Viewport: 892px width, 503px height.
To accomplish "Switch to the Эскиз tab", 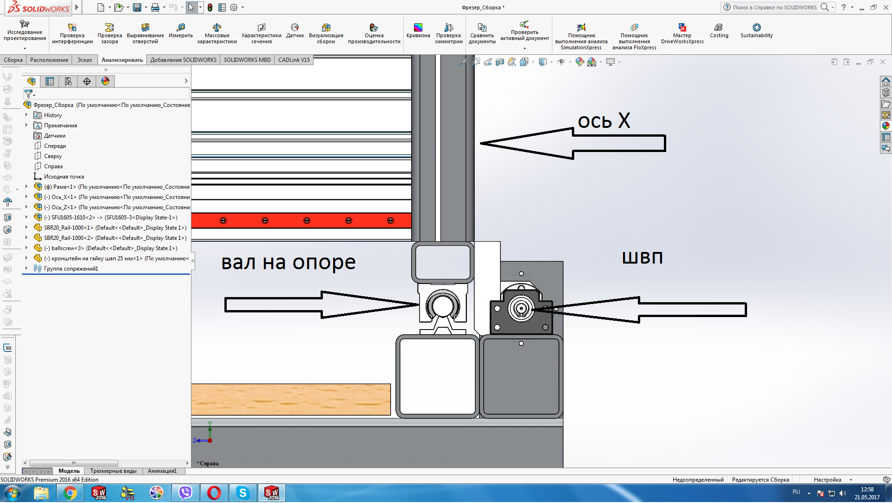I will [x=85, y=60].
